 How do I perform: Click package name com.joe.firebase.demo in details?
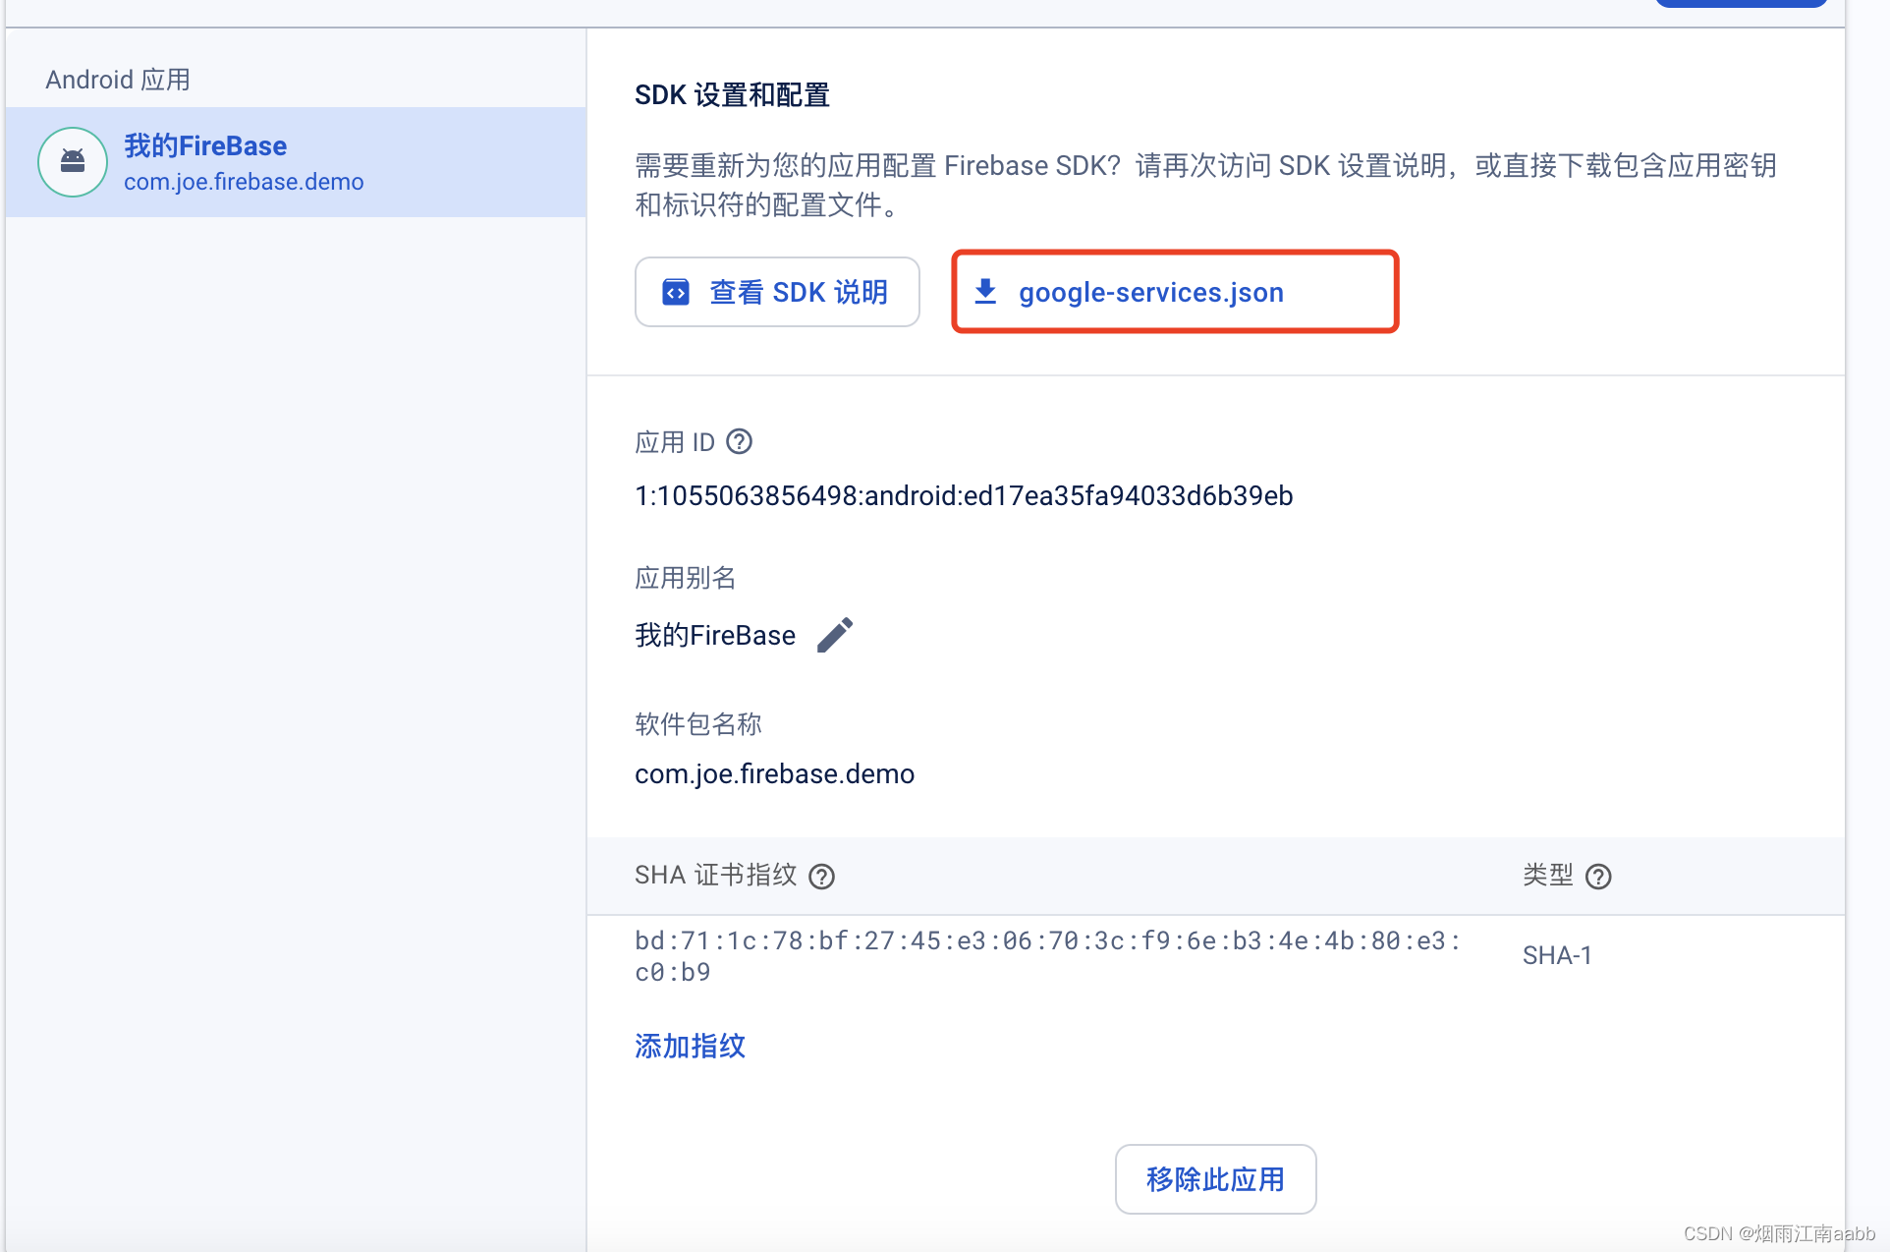tap(774, 774)
